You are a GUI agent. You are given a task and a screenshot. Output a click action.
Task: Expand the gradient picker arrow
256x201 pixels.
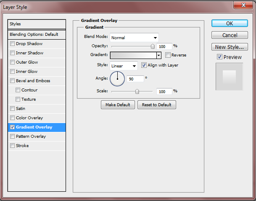pyautogui.click(x=159, y=55)
